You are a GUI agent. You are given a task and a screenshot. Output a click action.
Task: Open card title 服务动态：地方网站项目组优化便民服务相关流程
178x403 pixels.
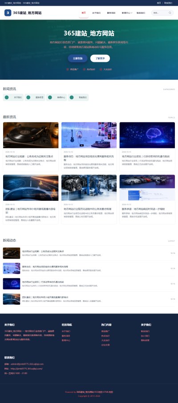pyautogui.click(x=89, y=158)
